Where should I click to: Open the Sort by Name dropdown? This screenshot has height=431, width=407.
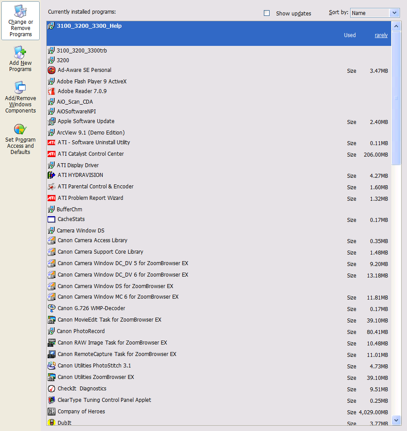(x=374, y=13)
